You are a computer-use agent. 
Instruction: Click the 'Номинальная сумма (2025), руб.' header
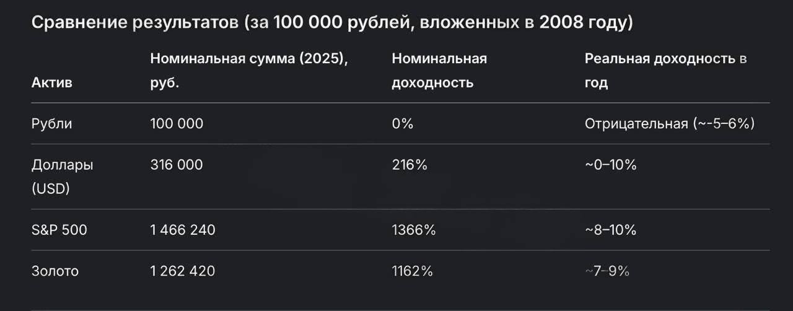coord(249,71)
